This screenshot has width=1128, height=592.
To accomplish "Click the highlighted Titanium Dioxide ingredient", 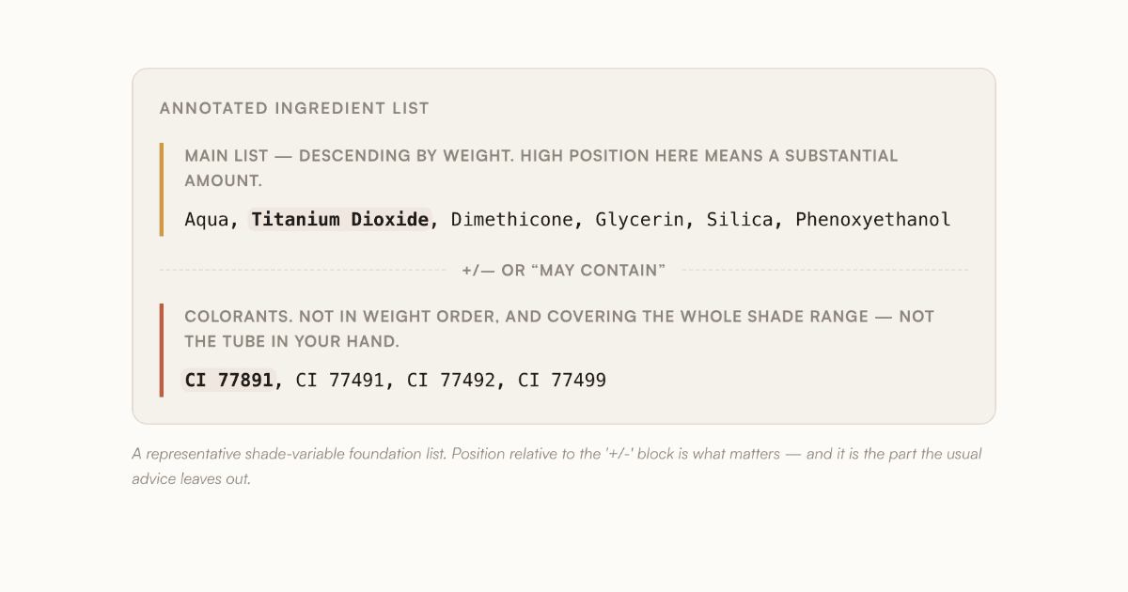I will (x=340, y=220).
